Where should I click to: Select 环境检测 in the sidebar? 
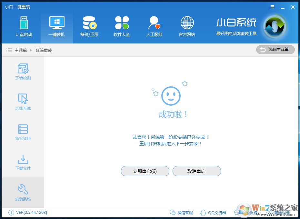23,71
